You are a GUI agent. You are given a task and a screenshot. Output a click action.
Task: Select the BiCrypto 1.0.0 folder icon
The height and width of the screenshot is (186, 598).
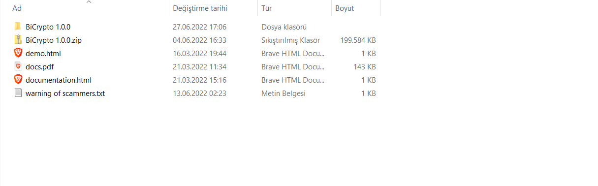[x=18, y=27]
